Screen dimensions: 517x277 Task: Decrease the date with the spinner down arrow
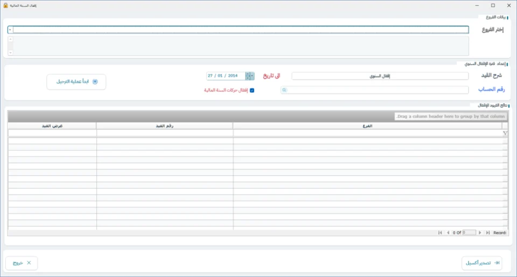(x=248, y=78)
